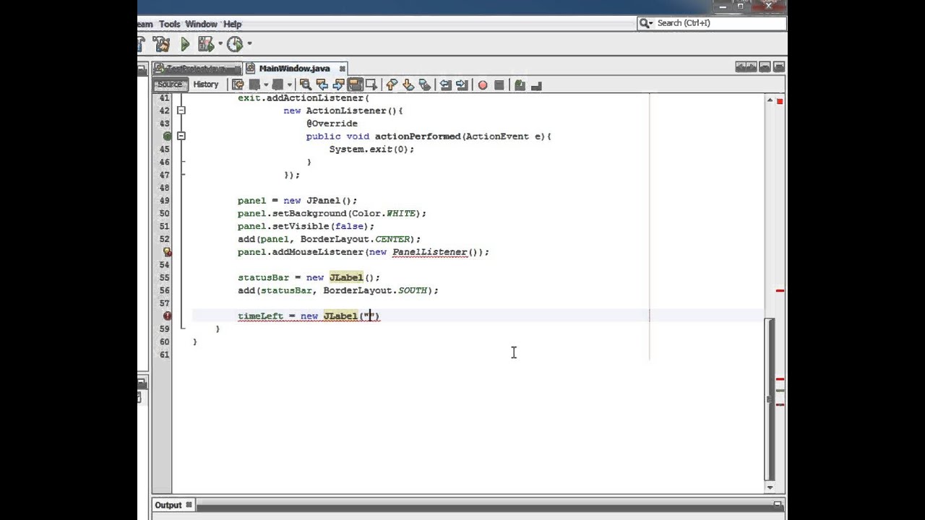This screenshot has width=925, height=520.
Task: Switch to History view
Action: pos(205,84)
